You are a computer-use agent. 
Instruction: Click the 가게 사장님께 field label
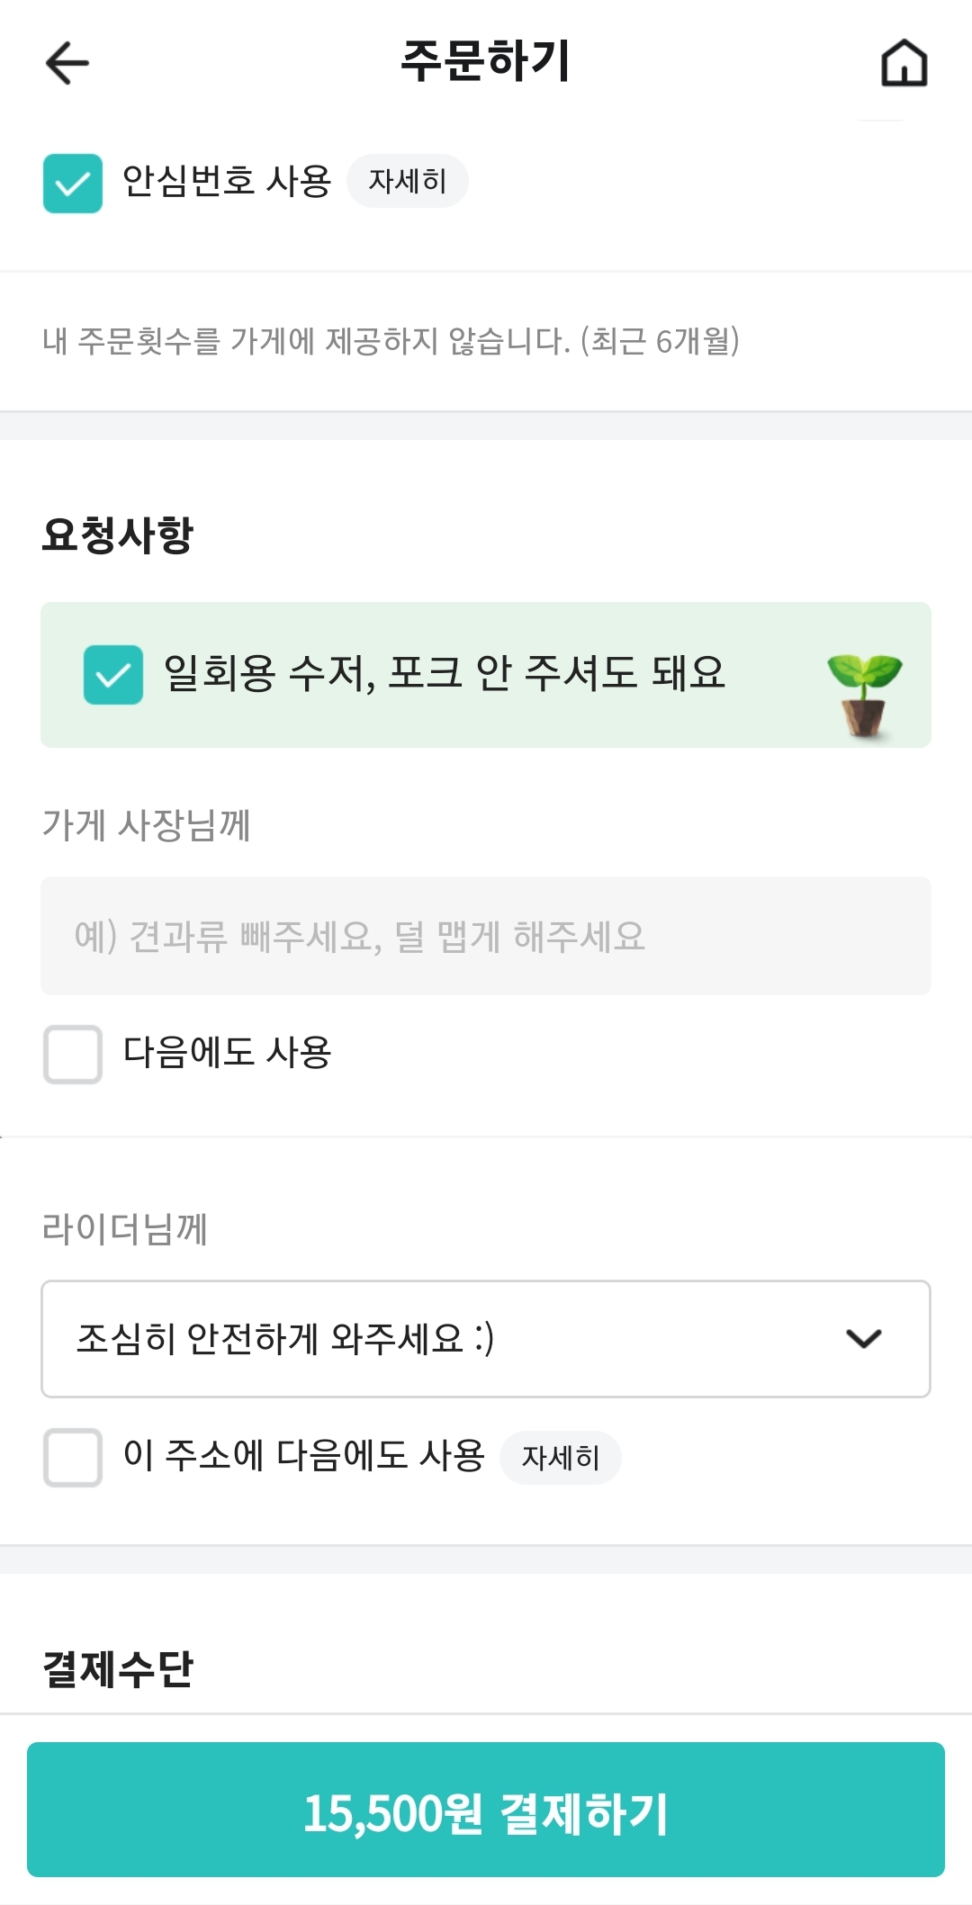pos(147,825)
